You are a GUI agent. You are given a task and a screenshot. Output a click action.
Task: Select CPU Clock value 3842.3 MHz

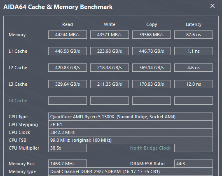point(131,132)
